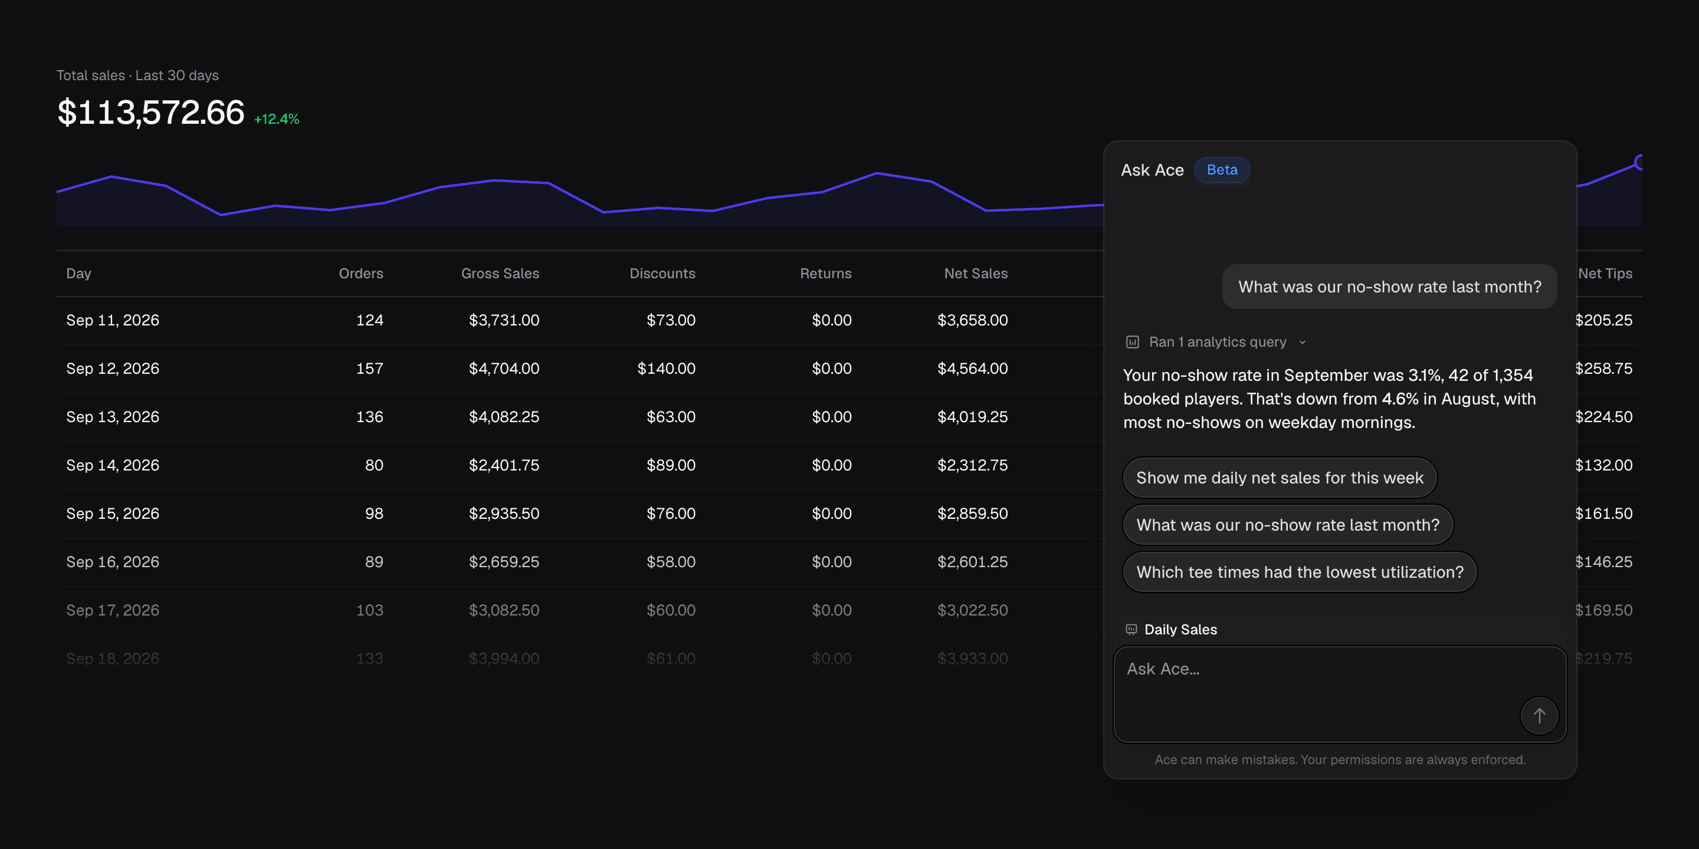The image size is (1699, 849).
Task: Select the 'Sep 11, 2026' row date
Action: [x=113, y=320]
